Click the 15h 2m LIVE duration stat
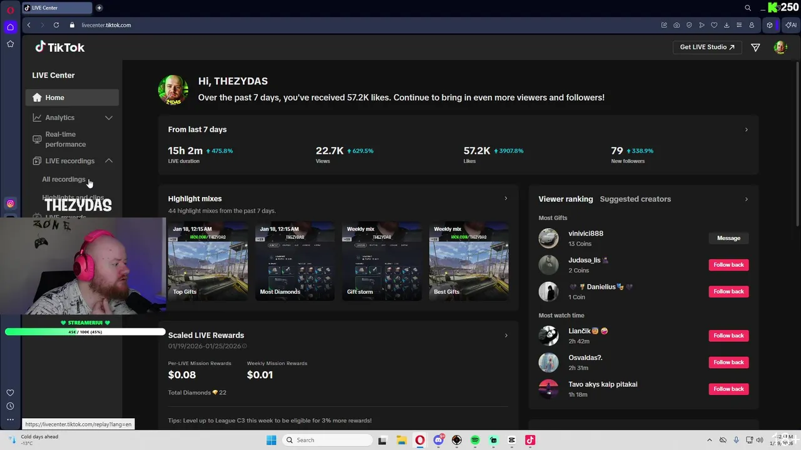 tap(200, 154)
